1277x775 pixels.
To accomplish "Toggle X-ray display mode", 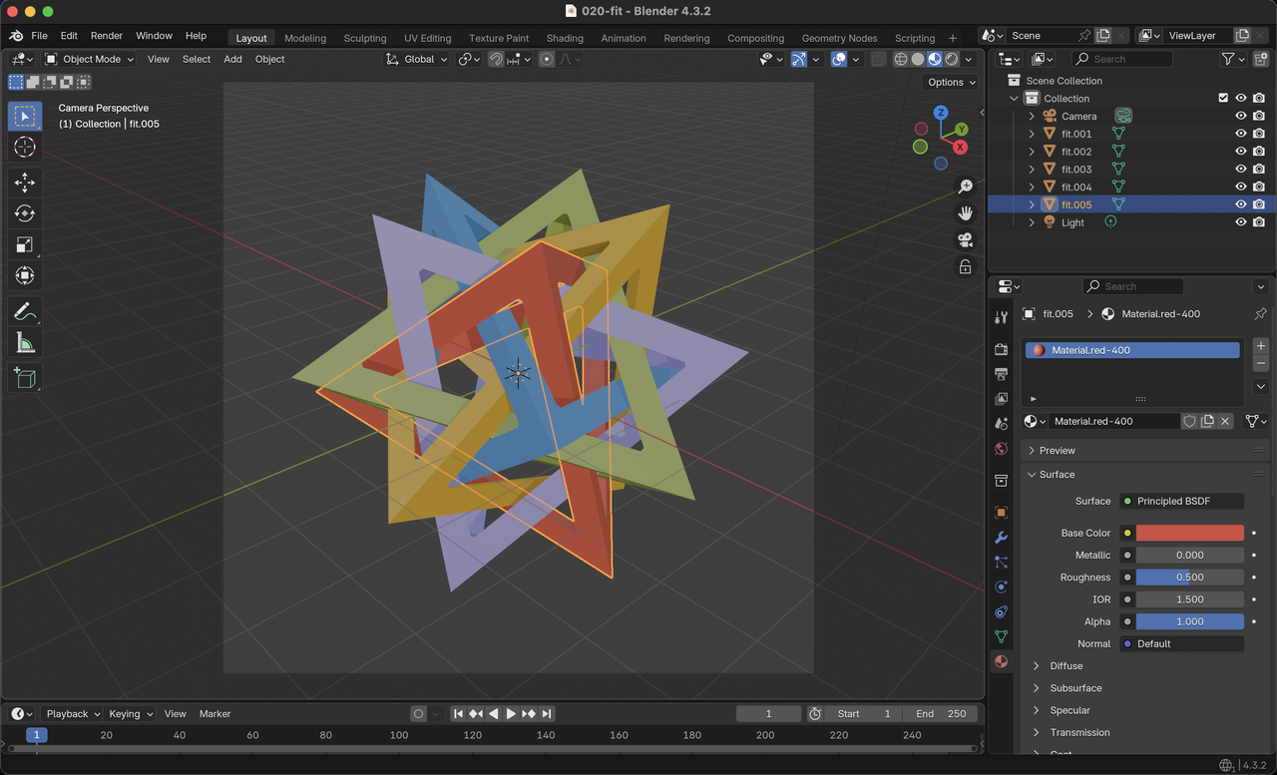I will coord(878,59).
